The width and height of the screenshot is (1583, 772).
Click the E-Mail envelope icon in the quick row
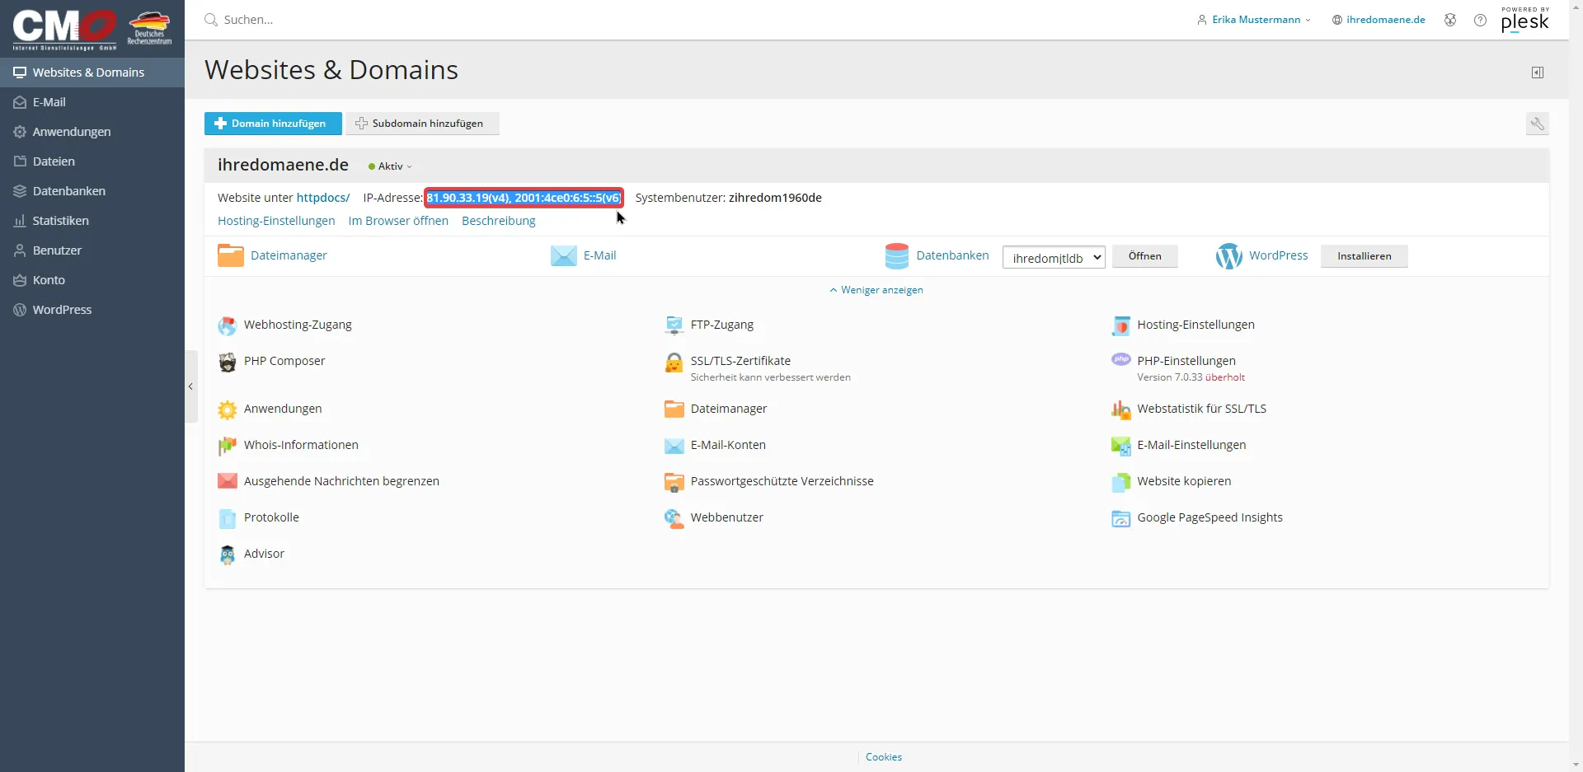[x=564, y=255]
